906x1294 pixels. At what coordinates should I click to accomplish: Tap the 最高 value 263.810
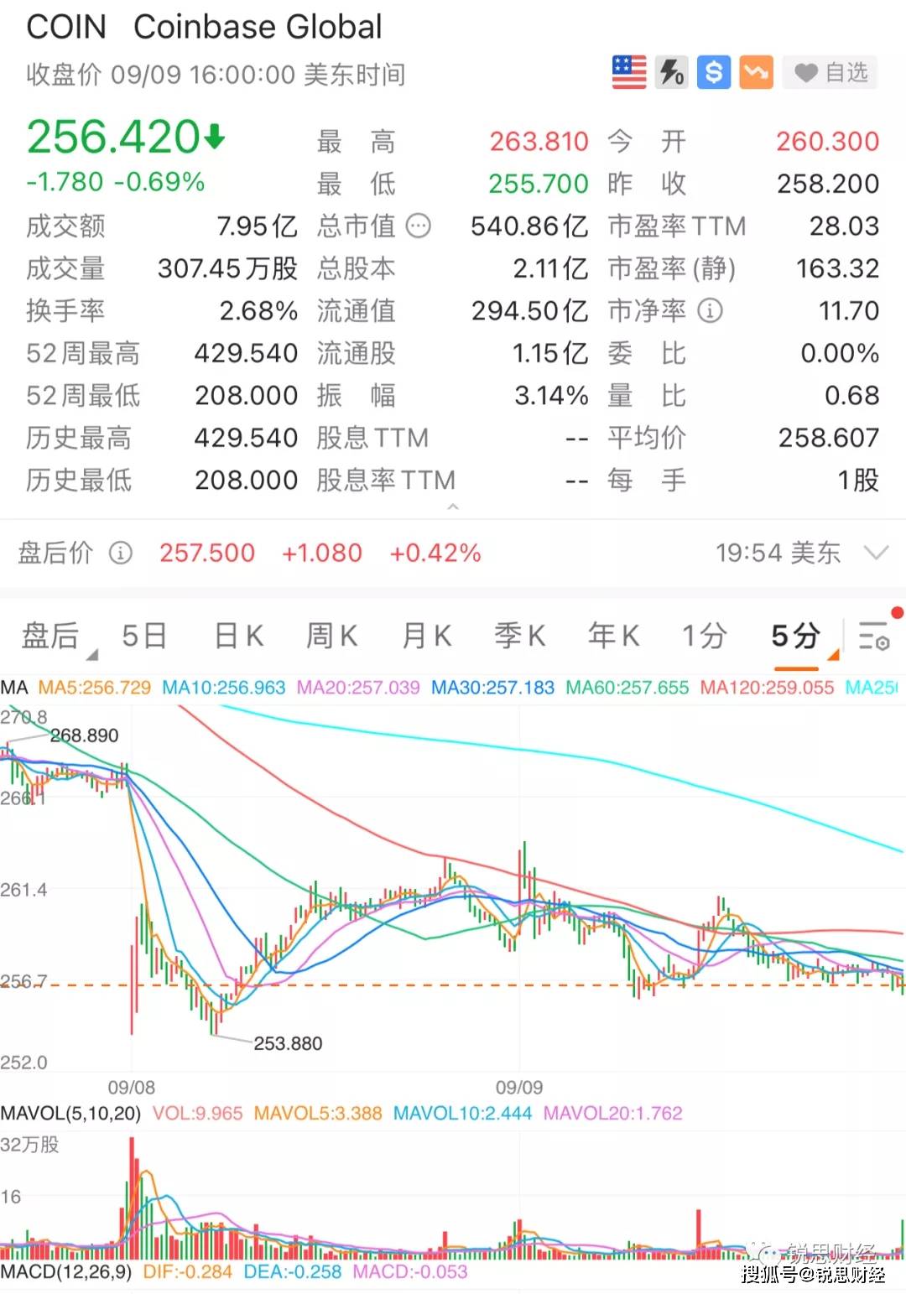point(539,141)
